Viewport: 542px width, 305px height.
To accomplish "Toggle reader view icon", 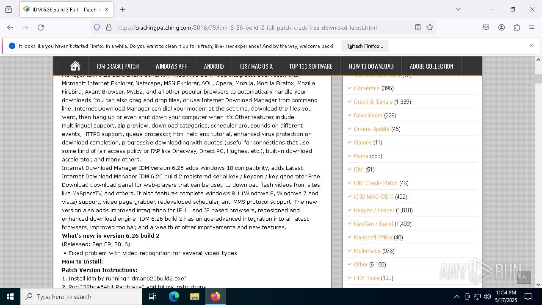I will click(418, 28).
